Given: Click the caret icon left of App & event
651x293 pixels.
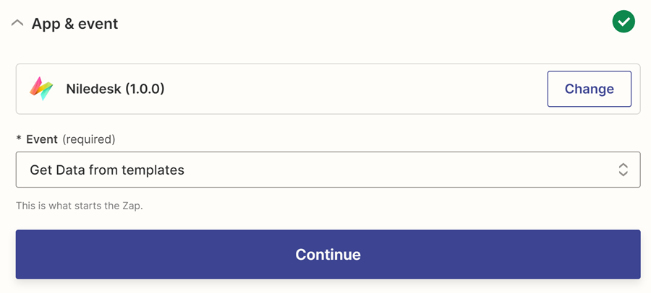Looking at the screenshot, I should pos(17,23).
